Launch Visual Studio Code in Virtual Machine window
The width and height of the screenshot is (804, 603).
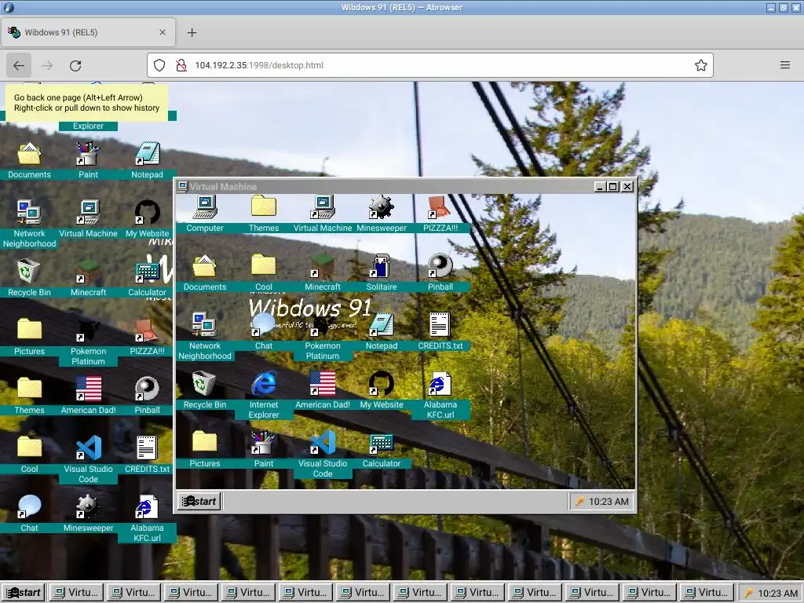click(323, 455)
